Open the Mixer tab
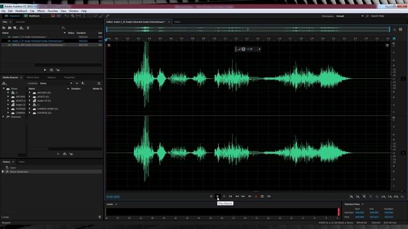 tap(177, 22)
